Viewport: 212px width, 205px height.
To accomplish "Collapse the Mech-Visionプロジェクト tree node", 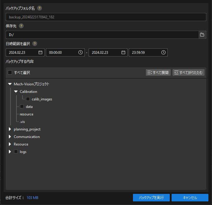I will point(10,84).
